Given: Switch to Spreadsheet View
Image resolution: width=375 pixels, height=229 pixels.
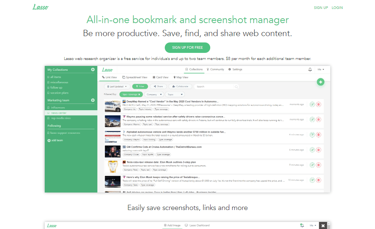Looking at the screenshot, I should [x=135, y=77].
